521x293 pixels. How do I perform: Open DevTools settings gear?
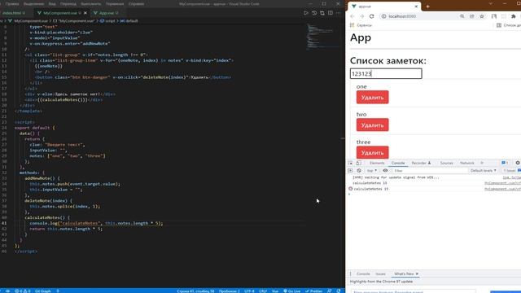518,163
